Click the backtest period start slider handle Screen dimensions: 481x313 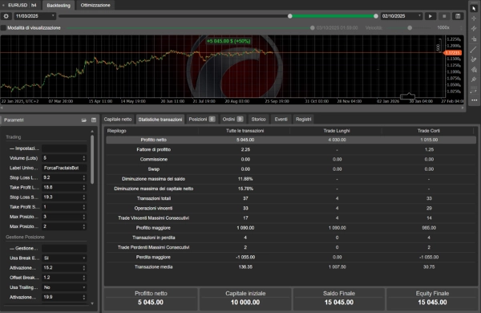click(290, 16)
